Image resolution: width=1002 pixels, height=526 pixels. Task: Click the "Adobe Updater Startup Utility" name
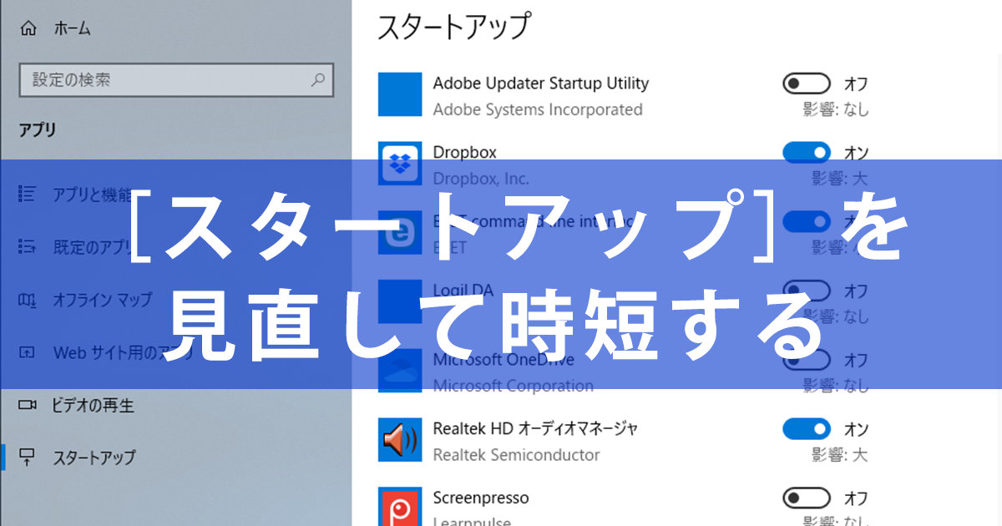(x=540, y=83)
